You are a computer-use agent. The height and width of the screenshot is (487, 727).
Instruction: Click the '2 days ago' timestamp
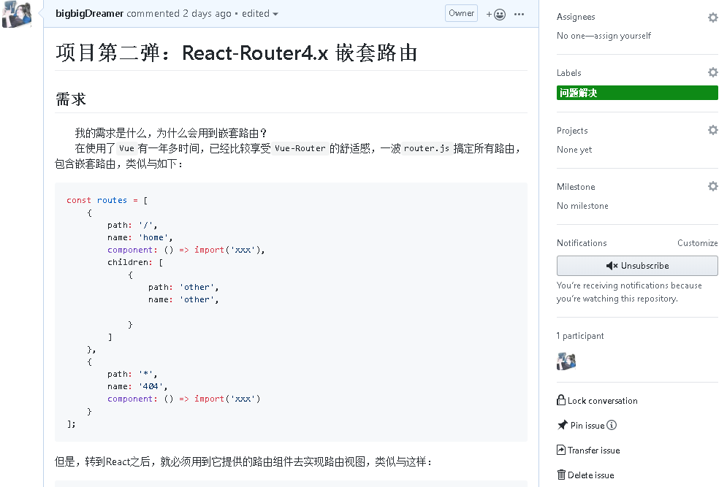[x=207, y=13]
